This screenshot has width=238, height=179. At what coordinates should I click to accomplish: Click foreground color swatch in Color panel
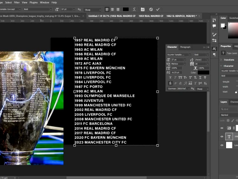223,25
